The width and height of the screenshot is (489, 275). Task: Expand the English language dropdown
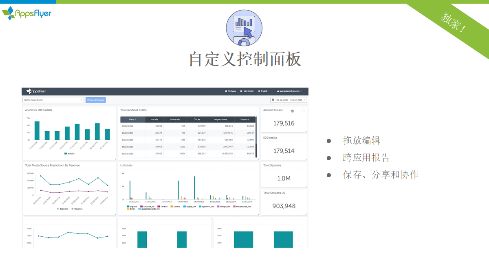pyautogui.click(x=264, y=91)
